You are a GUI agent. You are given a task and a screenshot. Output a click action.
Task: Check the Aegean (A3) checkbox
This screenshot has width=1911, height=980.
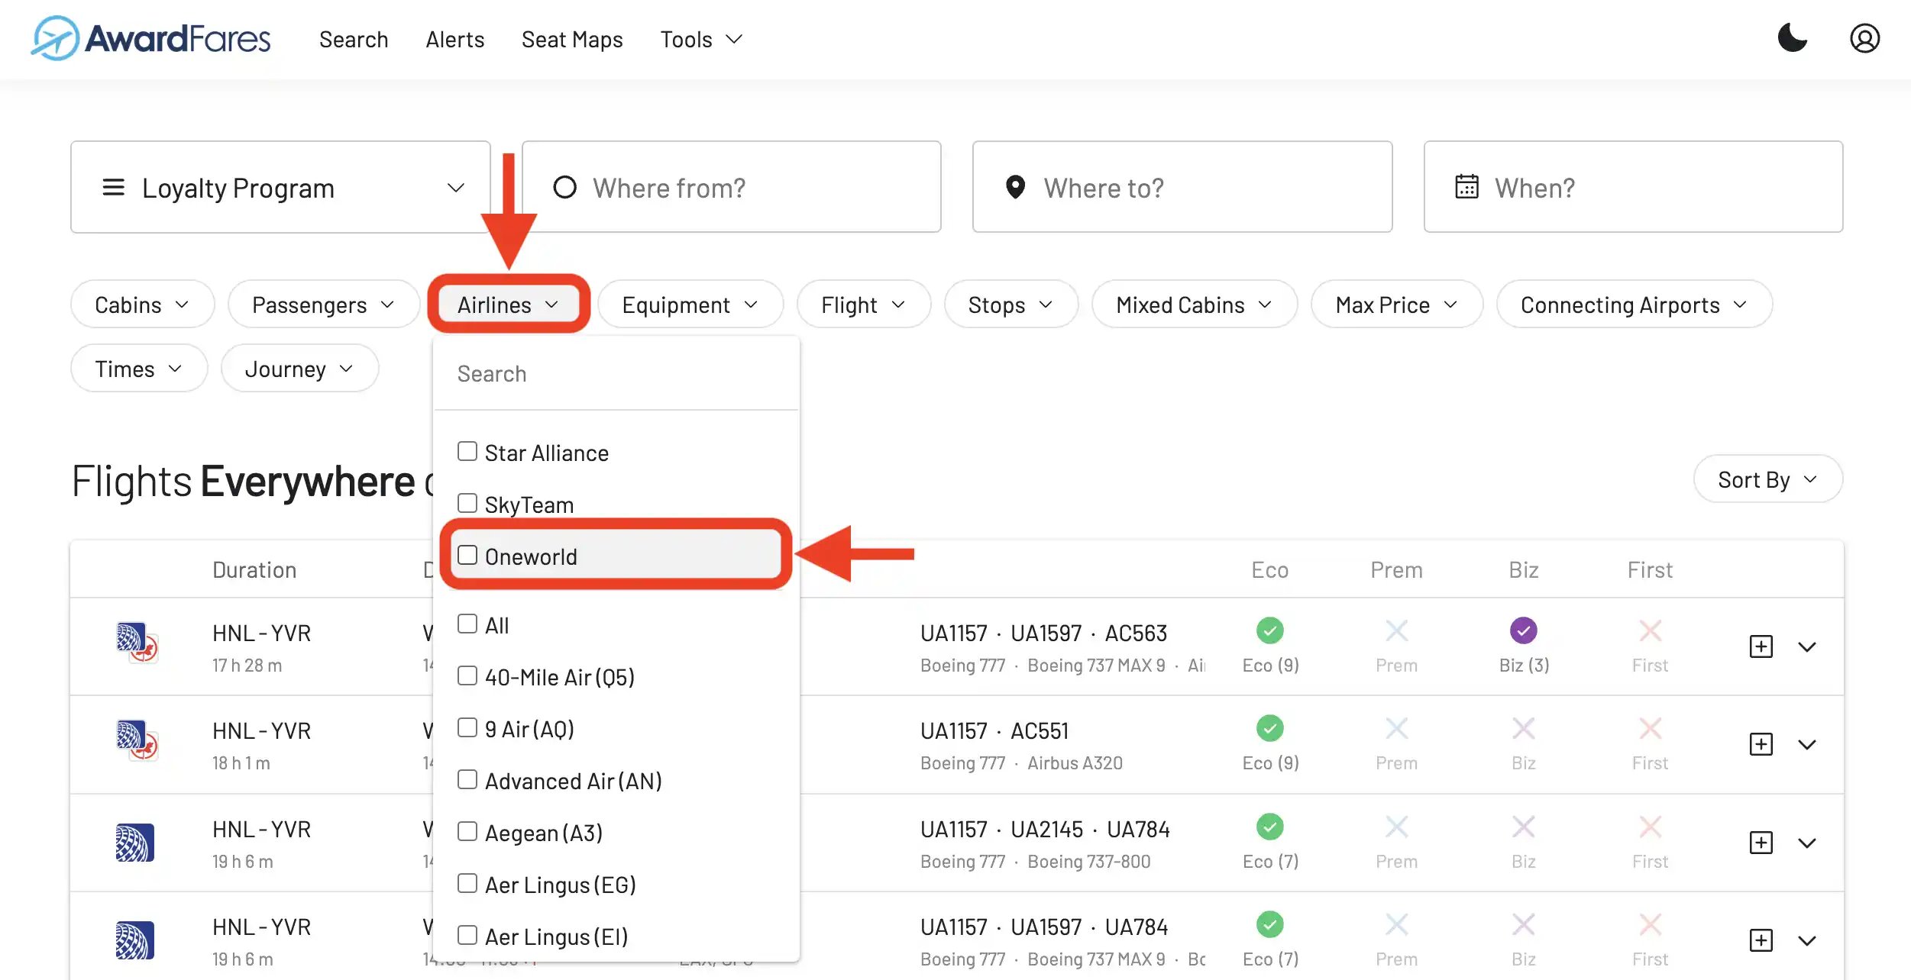coord(467,831)
